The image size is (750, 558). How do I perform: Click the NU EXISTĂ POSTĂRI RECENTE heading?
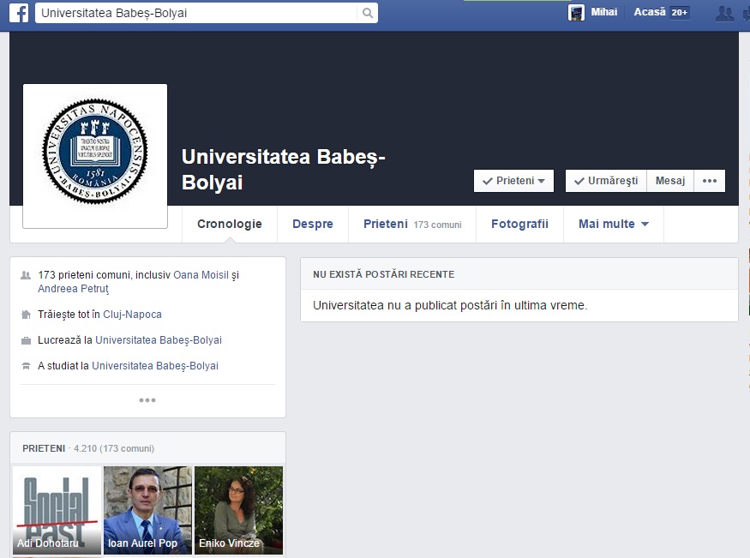(384, 274)
